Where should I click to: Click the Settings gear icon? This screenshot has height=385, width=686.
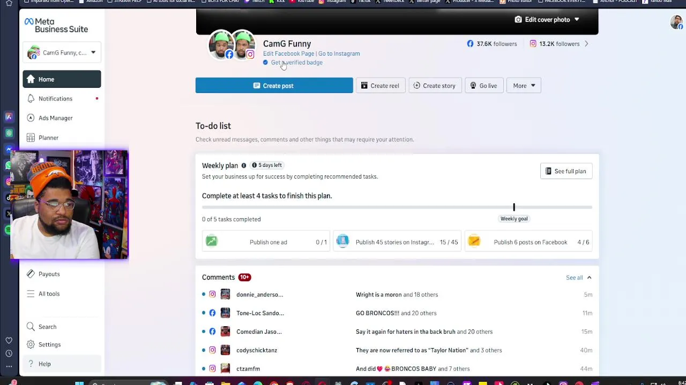[x=31, y=344]
